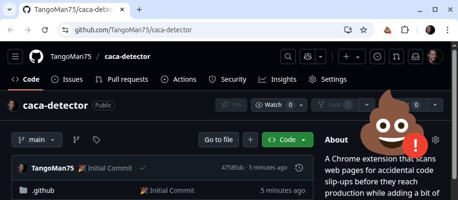Click the GitHub Octocat logo

point(36,57)
